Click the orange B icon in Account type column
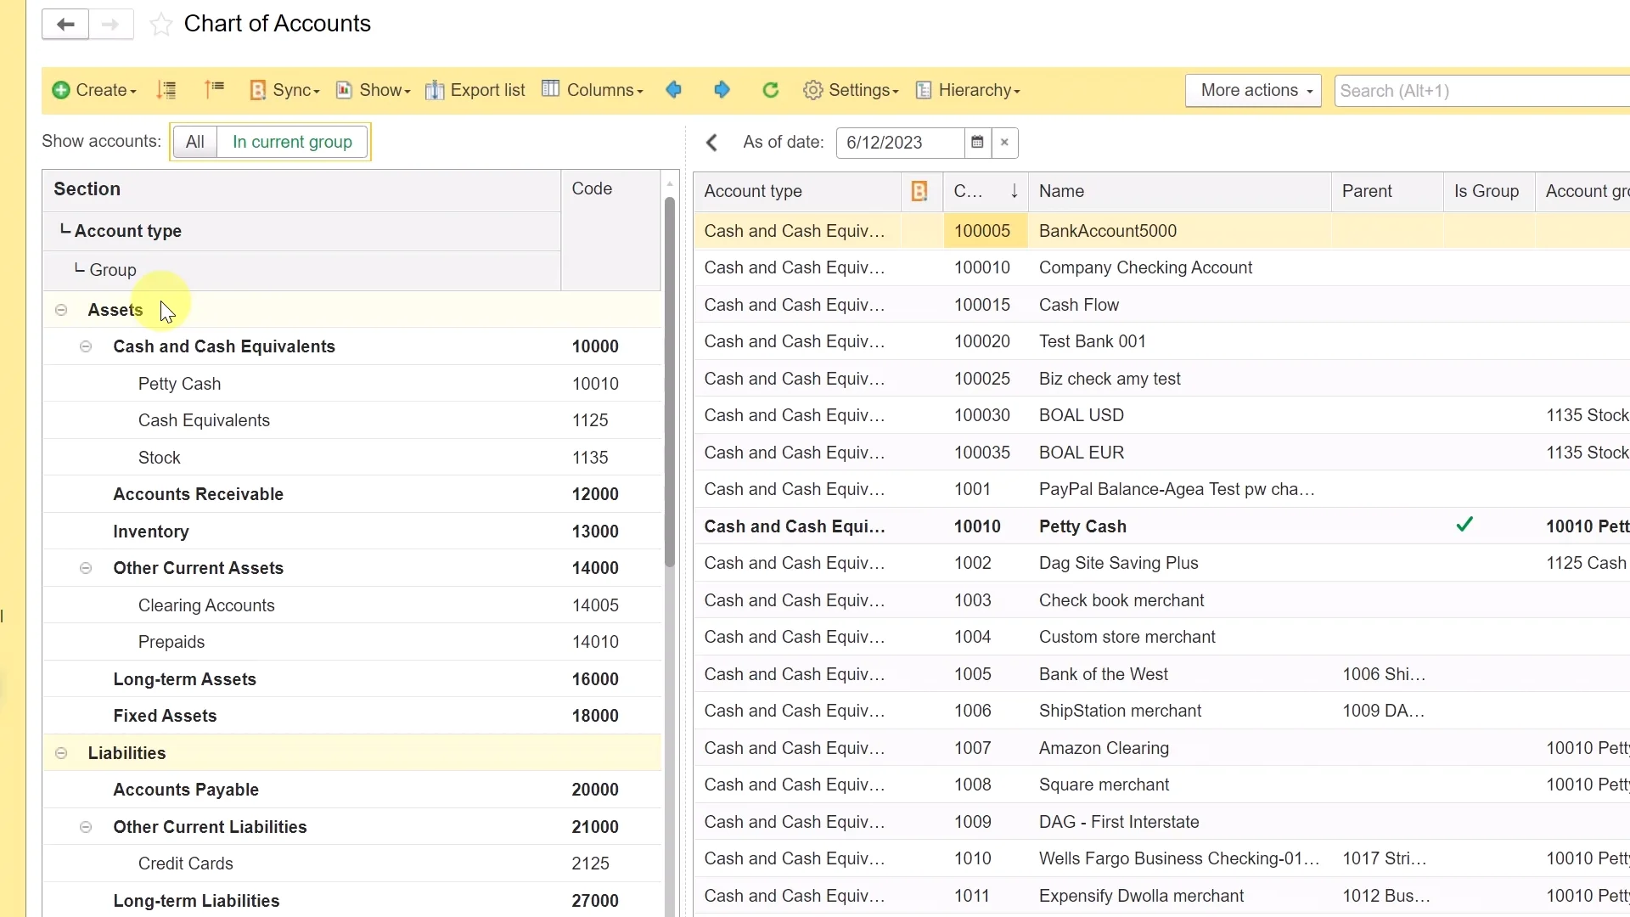The width and height of the screenshot is (1630, 917). 919,191
